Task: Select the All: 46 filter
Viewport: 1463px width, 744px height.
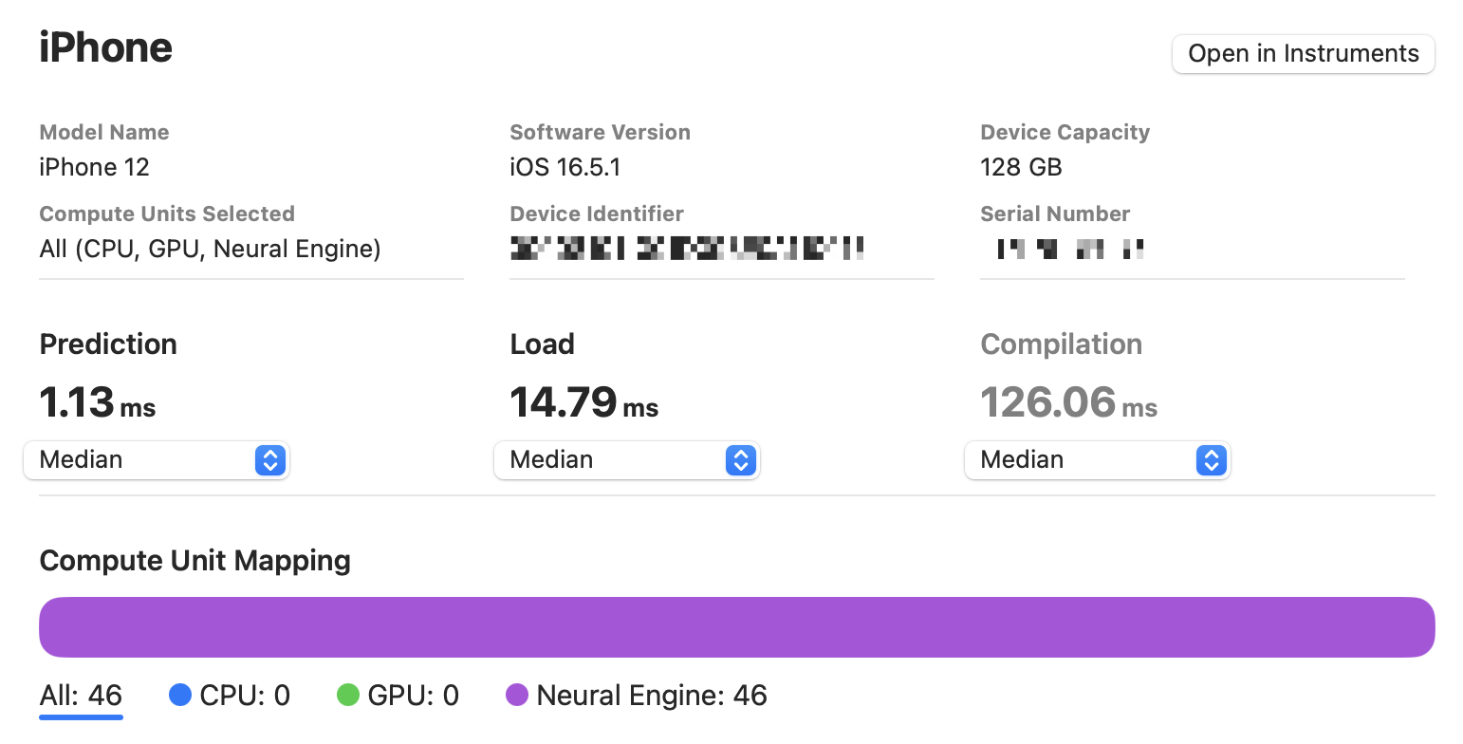Action: click(x=81, y=695)
